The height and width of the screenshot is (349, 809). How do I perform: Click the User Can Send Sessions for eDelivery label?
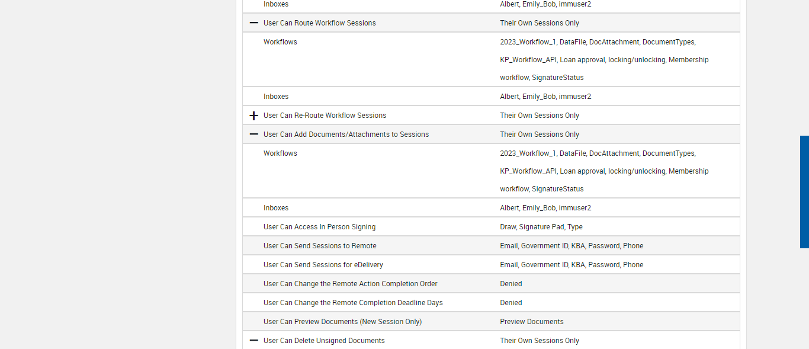pos(323,265)
